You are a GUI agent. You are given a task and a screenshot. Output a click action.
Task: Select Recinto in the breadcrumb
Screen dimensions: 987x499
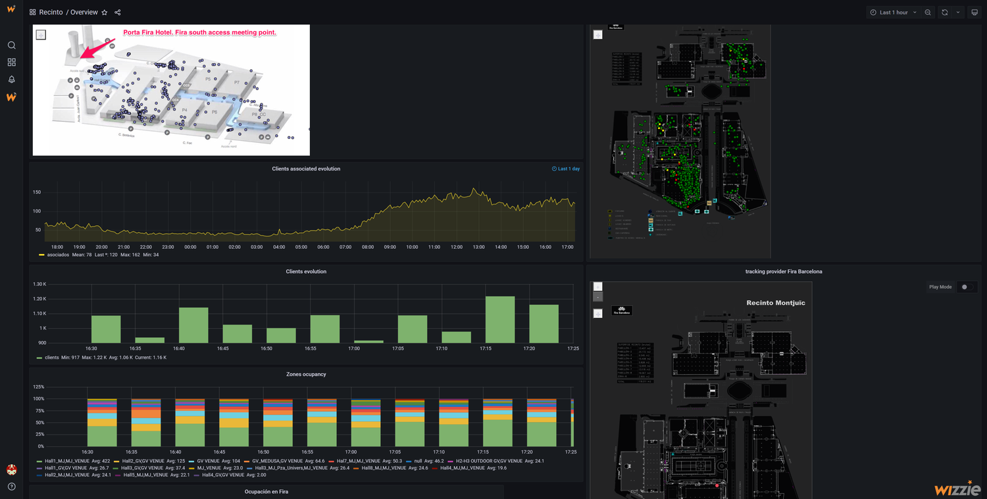click(x=50, y=12)
